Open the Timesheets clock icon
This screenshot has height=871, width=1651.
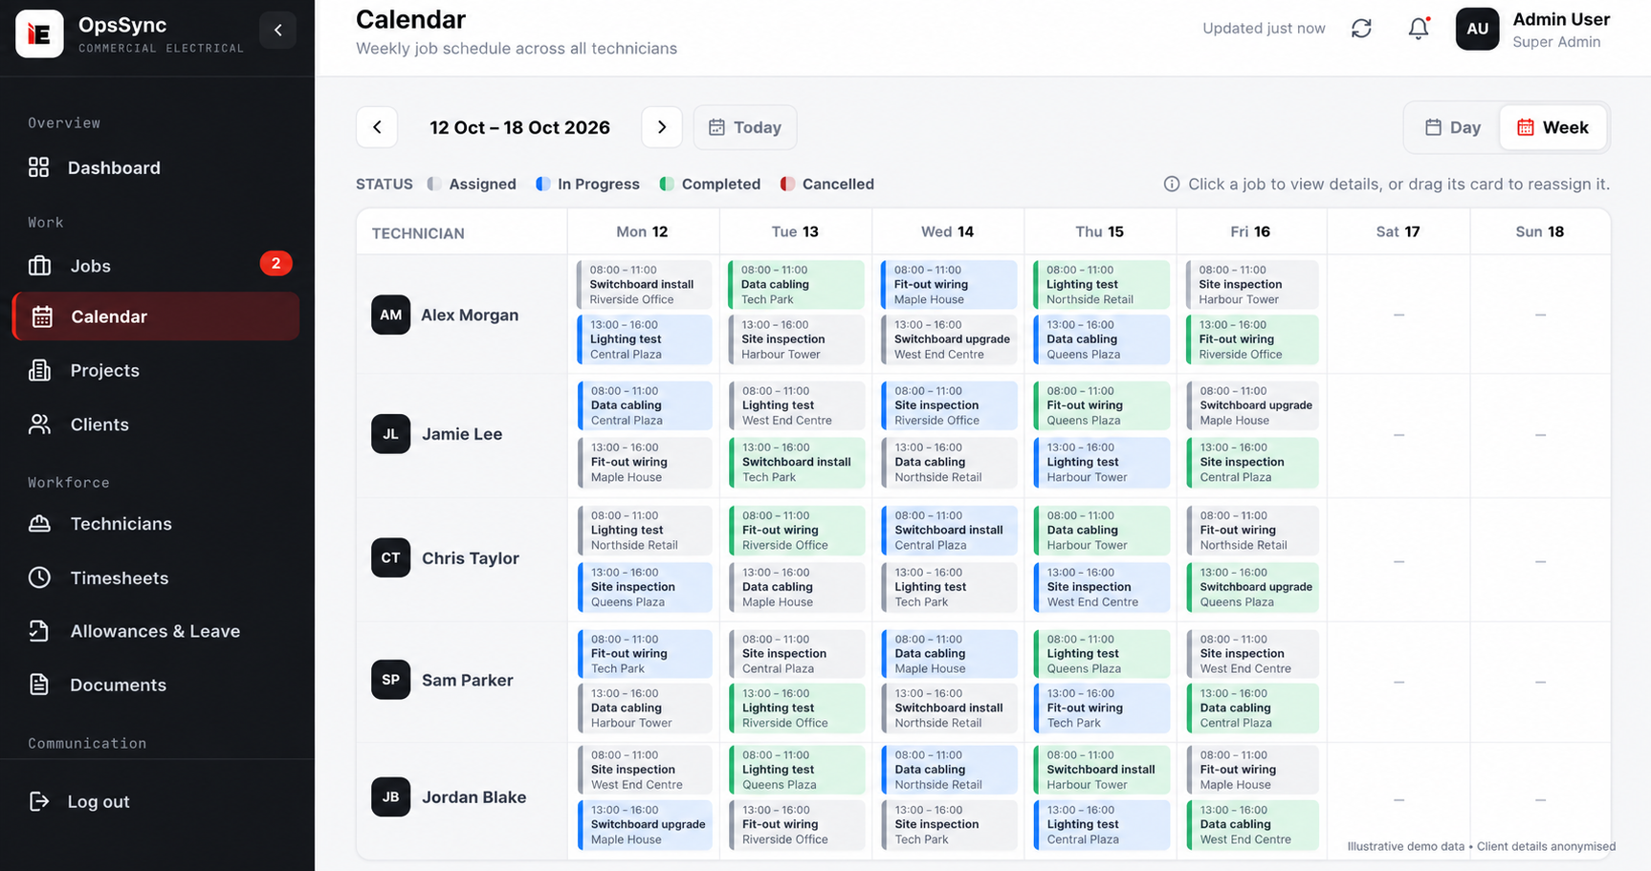pos(39,577)
